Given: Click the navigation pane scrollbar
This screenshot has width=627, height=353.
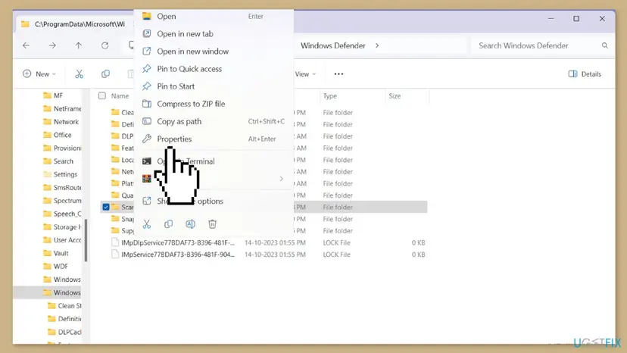Looking at the screenshot, I should pyautogui.click(x=86, y=240).
